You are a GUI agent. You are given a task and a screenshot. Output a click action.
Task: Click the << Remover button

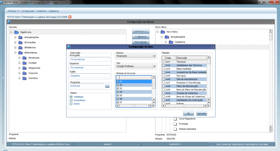pos(141,37)
